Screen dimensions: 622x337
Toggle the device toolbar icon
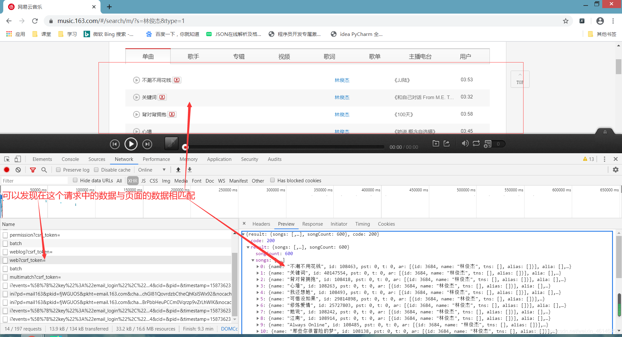click(x=18, y=159)
